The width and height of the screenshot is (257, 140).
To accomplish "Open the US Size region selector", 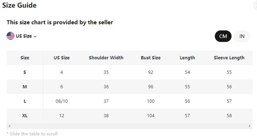I will [x=21, y=36].
